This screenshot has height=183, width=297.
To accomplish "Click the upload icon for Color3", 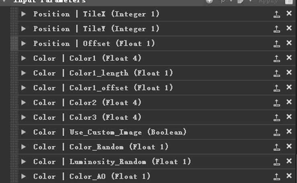I will [277, 117].
